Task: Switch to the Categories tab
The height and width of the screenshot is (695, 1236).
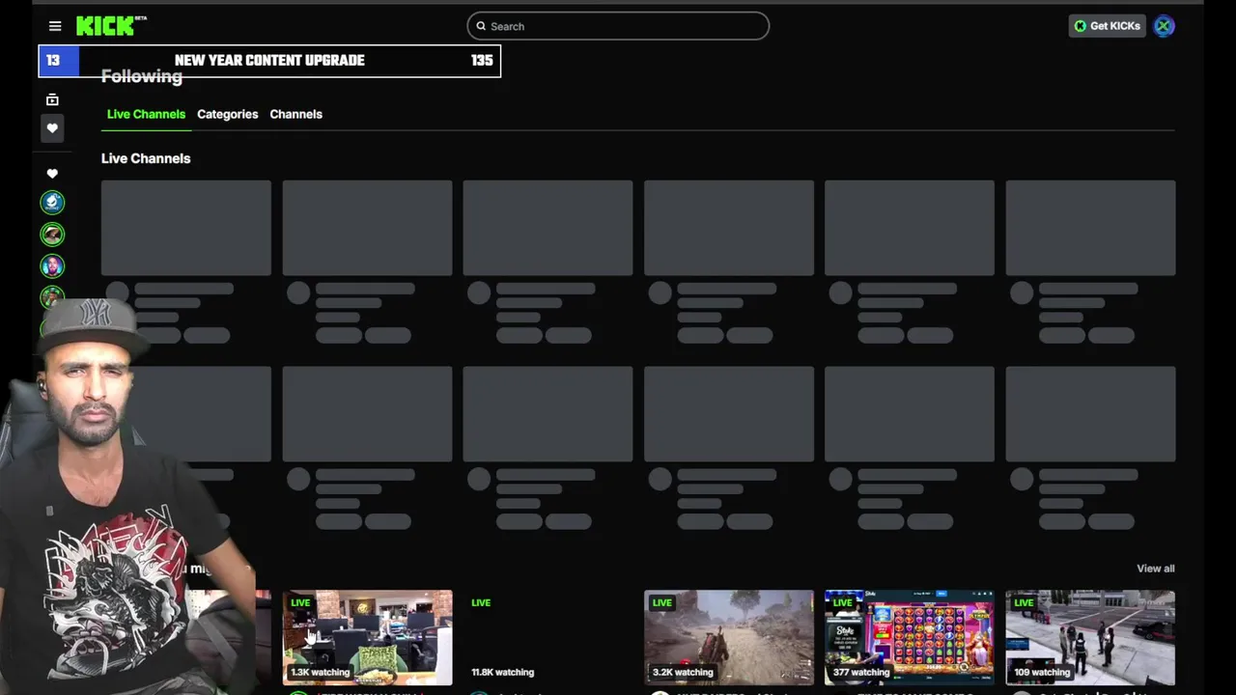Action: [228, 114]
